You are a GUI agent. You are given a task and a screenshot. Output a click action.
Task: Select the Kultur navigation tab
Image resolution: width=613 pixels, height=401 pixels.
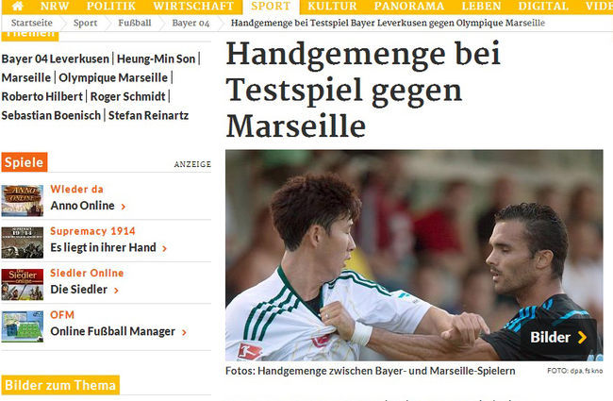tap(332, 7)
